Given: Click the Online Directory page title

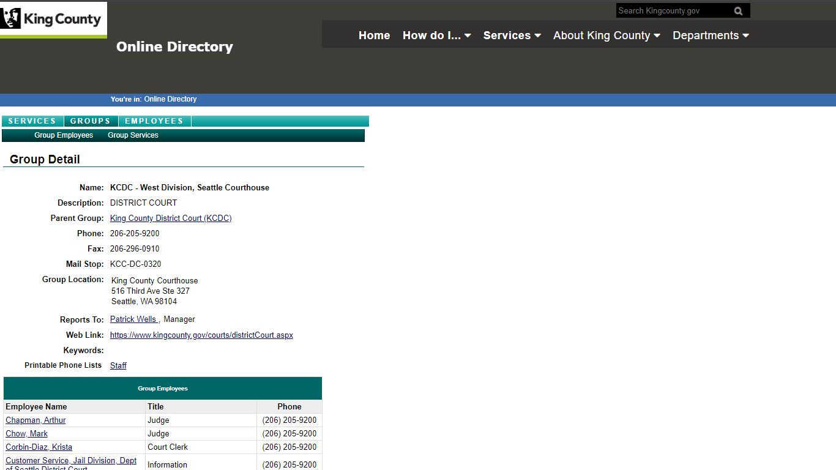Looking at the screenshot, I should (x=174, y=47).
